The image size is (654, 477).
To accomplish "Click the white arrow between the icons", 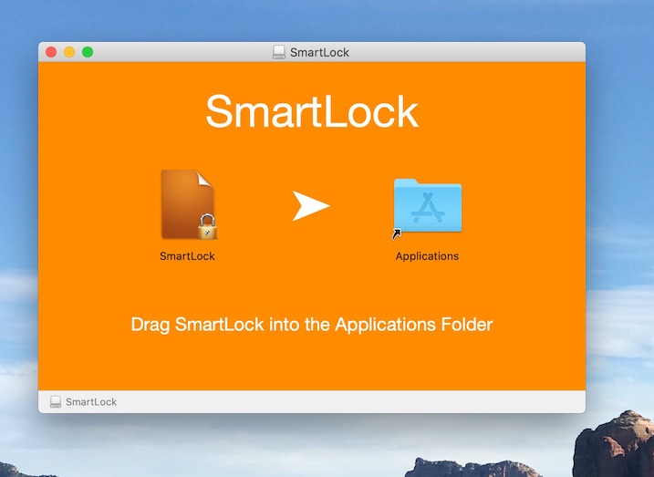I will [310, 206].
